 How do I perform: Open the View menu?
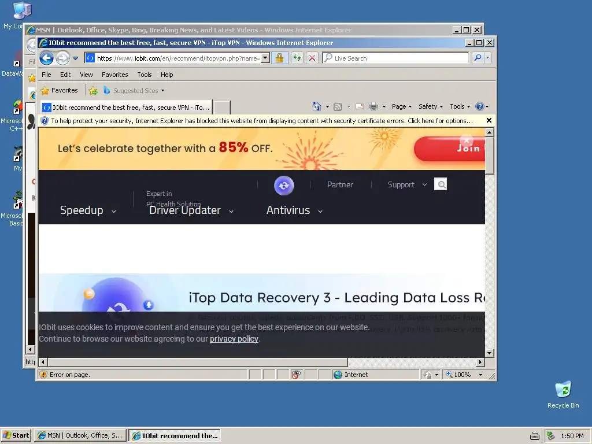point(86,75)
